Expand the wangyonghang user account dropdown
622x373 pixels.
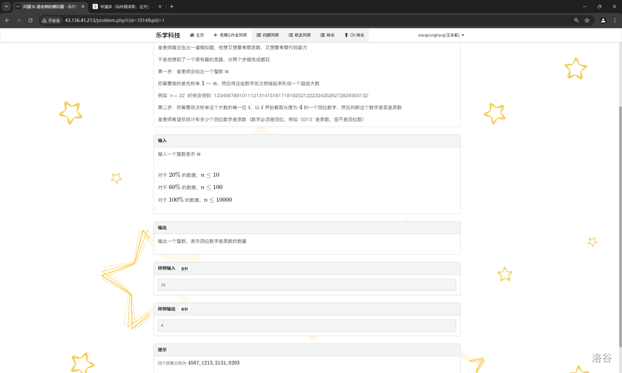click(x=441, y=35)
